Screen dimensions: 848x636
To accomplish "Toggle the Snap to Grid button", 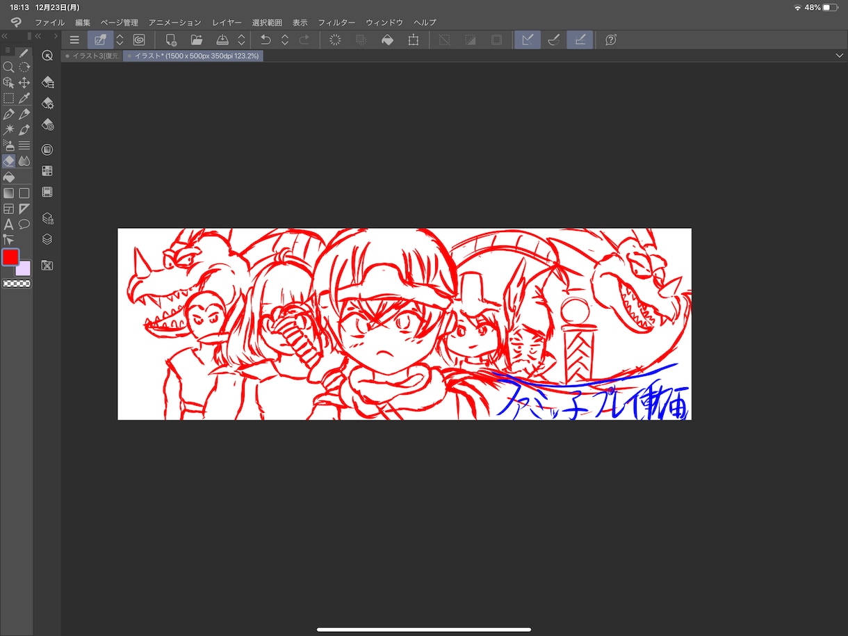I will [x=580, y=40].
